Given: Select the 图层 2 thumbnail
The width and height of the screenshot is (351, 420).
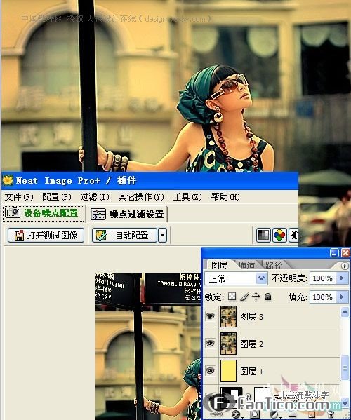Looking at the screenshot, I should [x=228, y=344].
